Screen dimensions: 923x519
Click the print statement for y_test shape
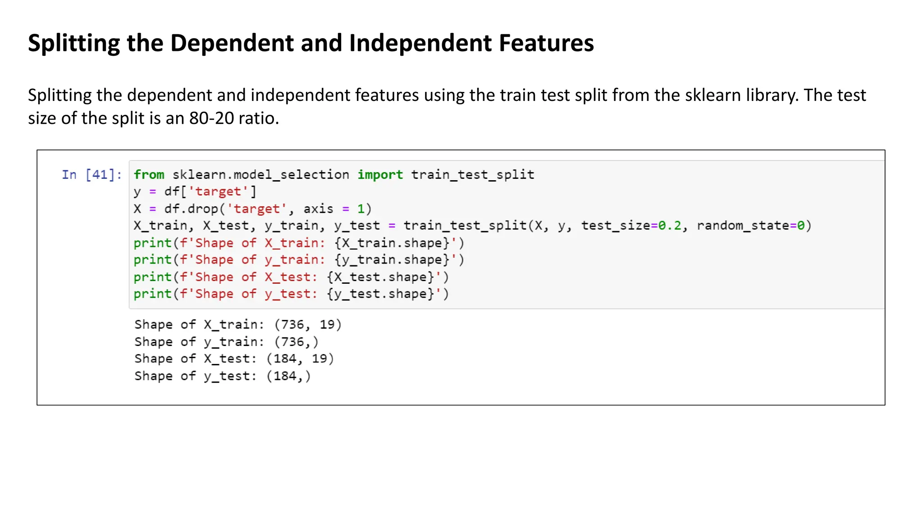291,294
